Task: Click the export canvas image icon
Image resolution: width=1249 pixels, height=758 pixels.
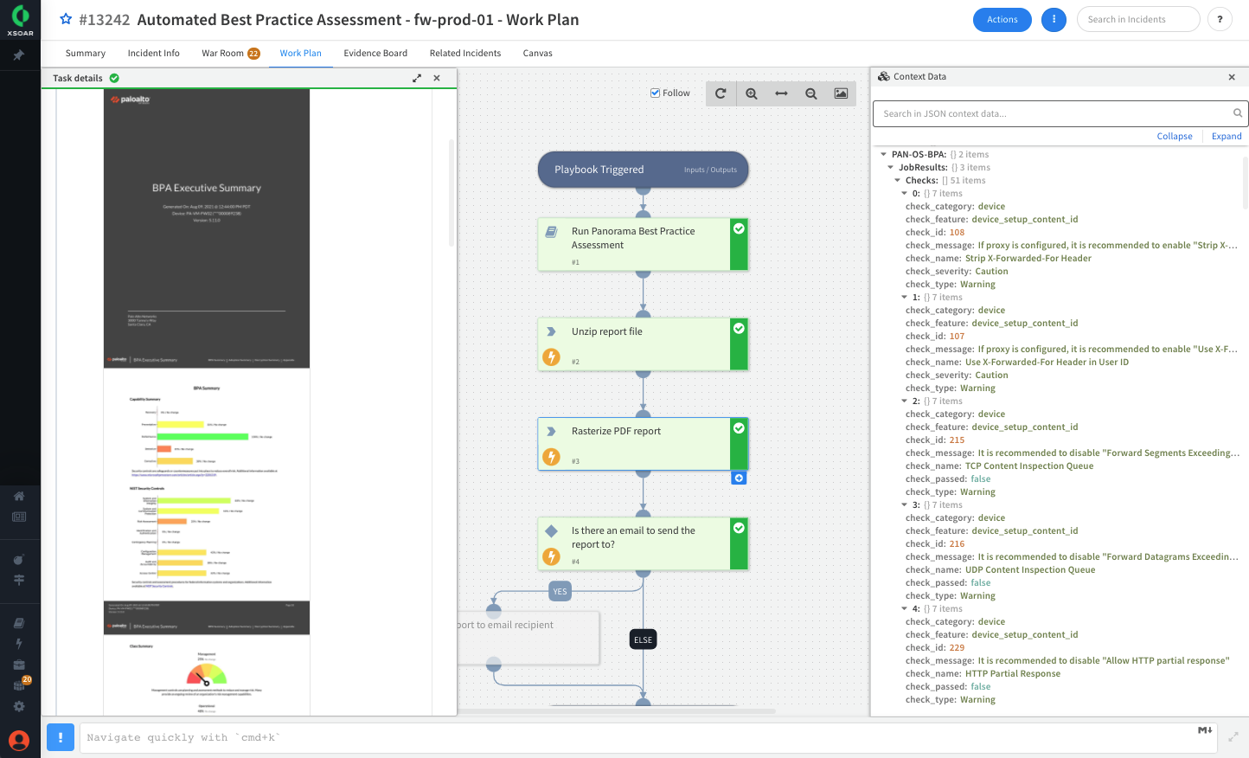Action: coord(841,93)
